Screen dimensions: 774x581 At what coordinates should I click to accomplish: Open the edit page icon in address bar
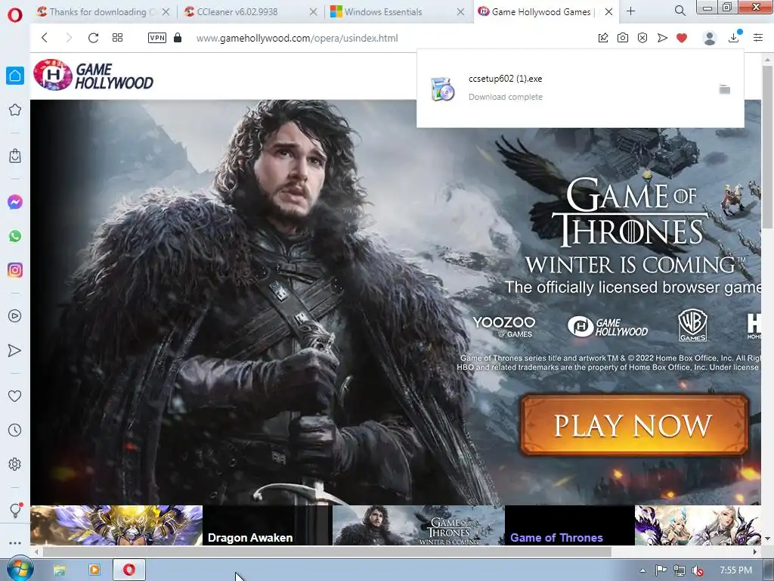click(603, 38)
